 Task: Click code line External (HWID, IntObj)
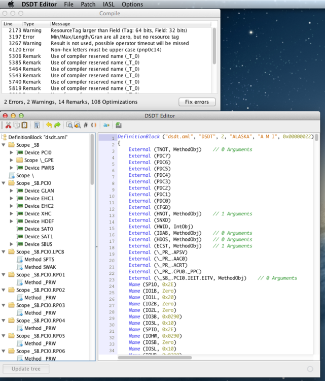pos(161,227)
